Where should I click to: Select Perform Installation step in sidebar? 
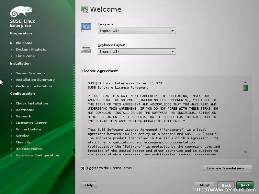pyautogui.click(x=34, y=86)
